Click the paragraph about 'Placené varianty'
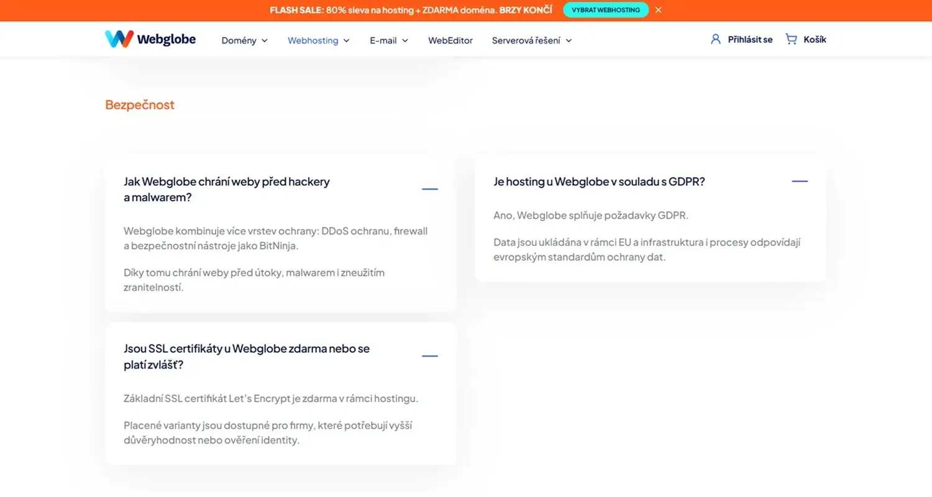932x497 pixels. point(268,433)
